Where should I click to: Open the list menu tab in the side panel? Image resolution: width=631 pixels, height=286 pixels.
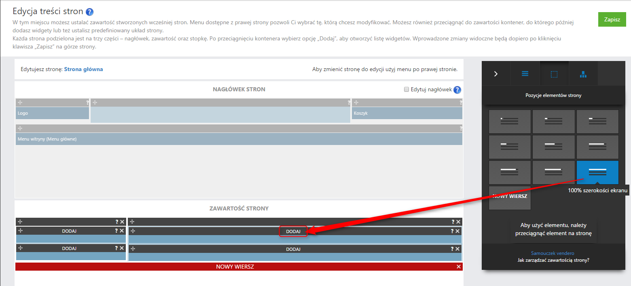point(525,74)
